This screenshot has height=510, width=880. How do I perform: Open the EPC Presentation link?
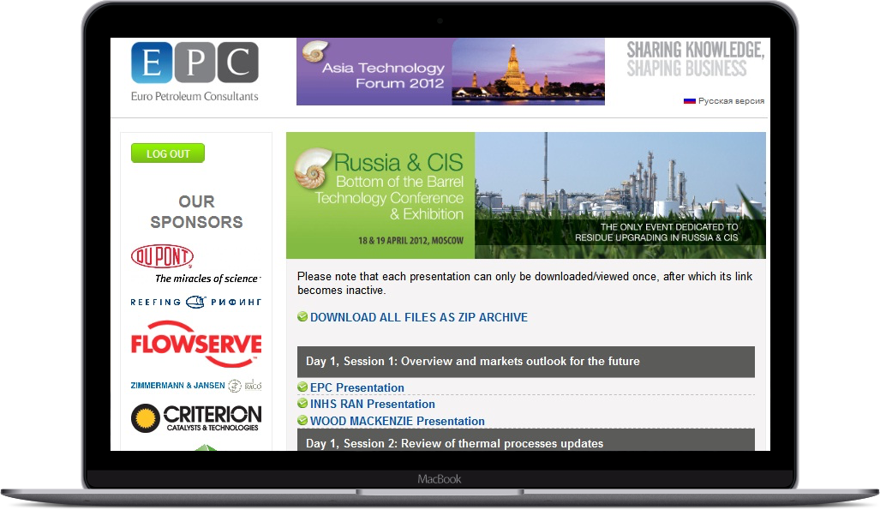357,387
